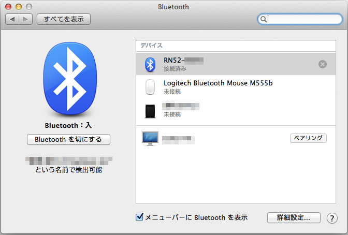Screen dimensions: 348x235
Task: Click the すべてを表示 button
Action: point(64,19)
